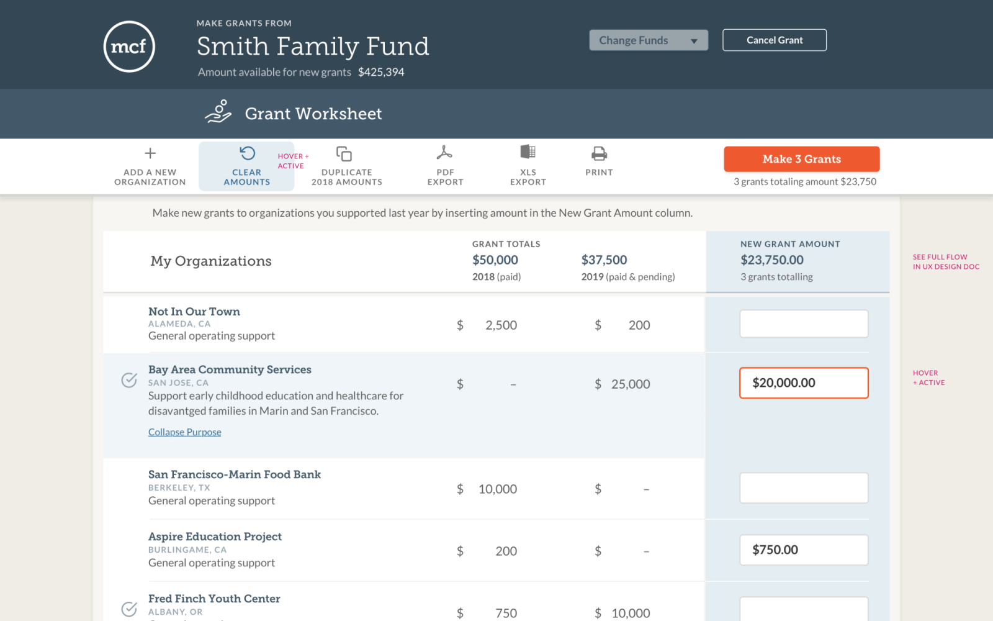
Task: Print the worksheet via the printer icon
Action: pos(599,153)
